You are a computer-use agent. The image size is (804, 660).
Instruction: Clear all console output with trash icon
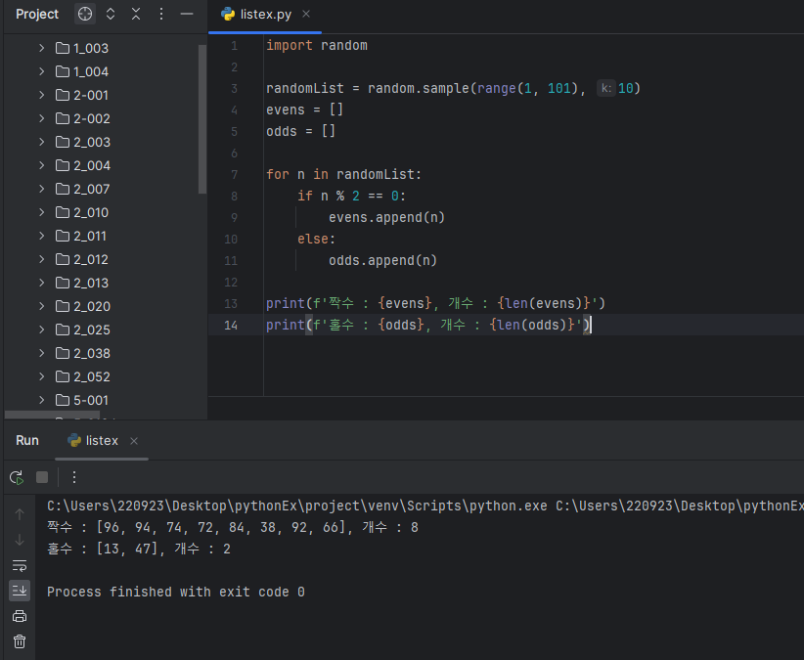[20, 641]
